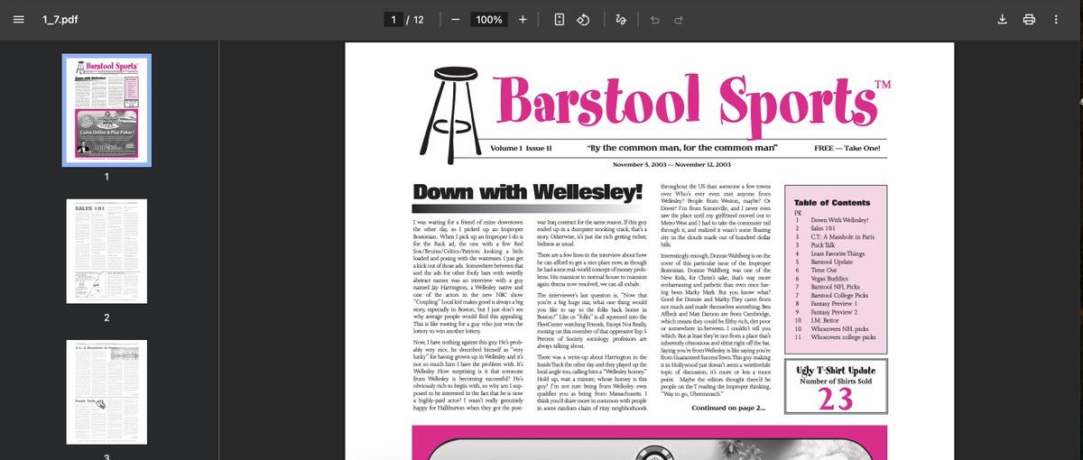
Task: Click the 1_7.pdf file title
Action: click(x=62, y=20)
